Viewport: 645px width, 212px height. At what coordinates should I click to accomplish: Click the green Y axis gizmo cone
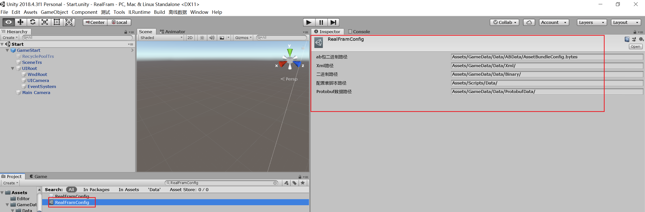pyautogui.click(x=290, y=52)
